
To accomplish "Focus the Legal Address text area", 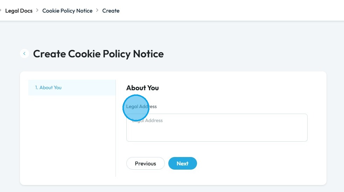I will click(x=217, y=131).
